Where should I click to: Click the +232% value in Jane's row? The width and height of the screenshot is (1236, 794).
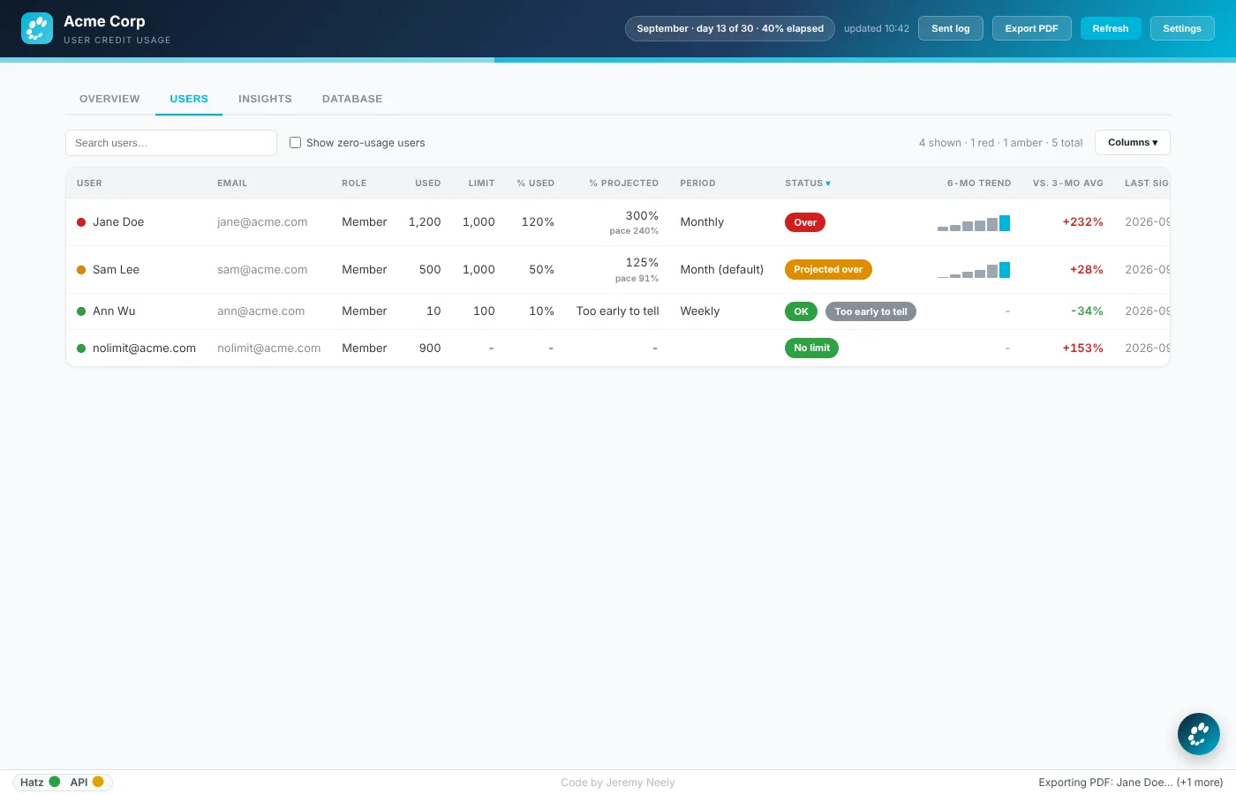click(1082, 222)
